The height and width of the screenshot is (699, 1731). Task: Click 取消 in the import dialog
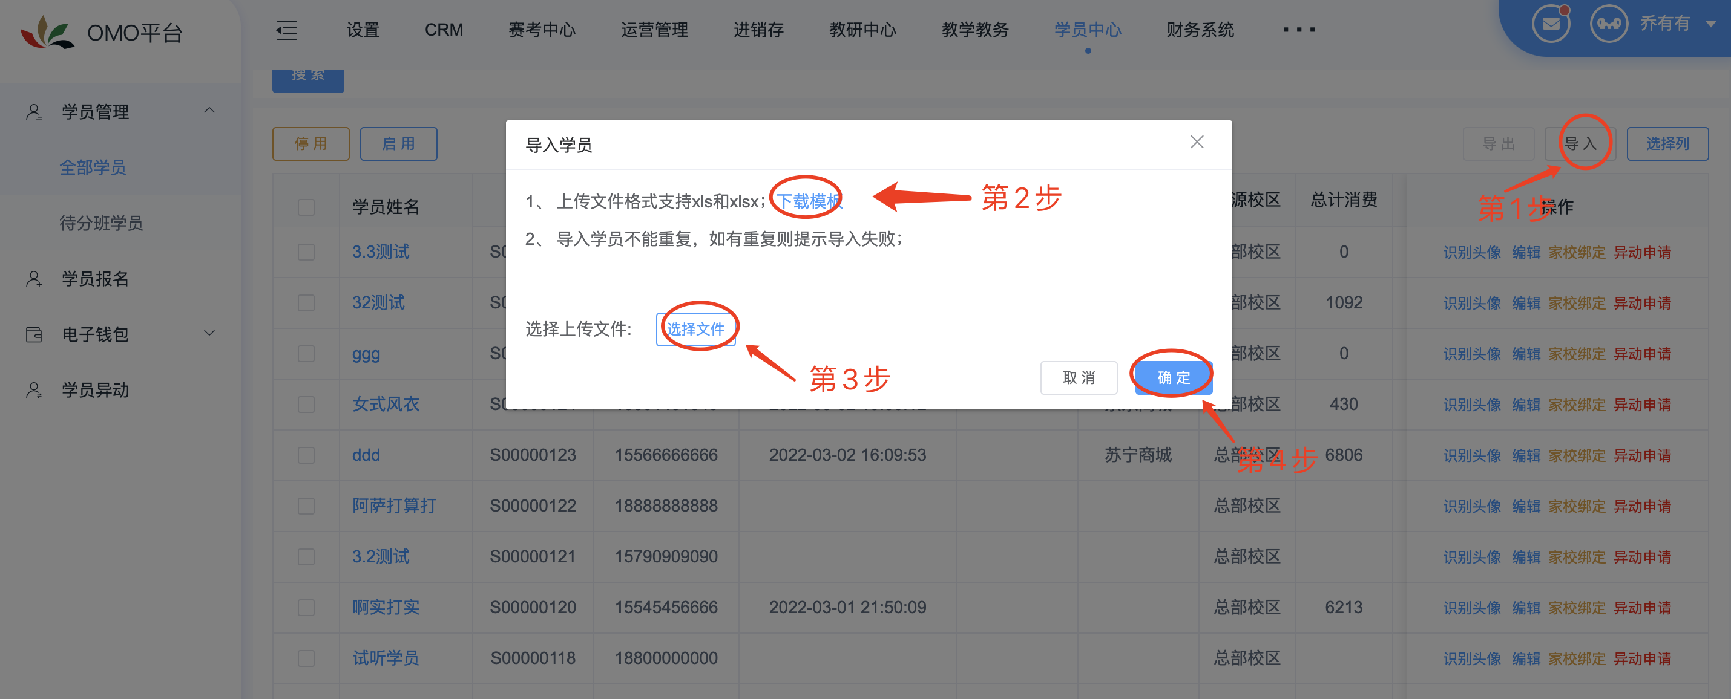(x=1079, y=377)
